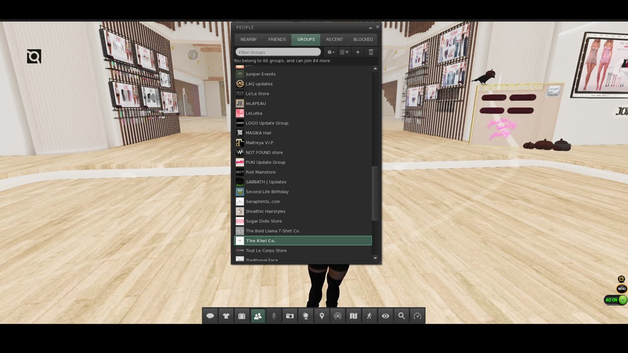Switch to the Blocked tab

(x=363, y=39)
